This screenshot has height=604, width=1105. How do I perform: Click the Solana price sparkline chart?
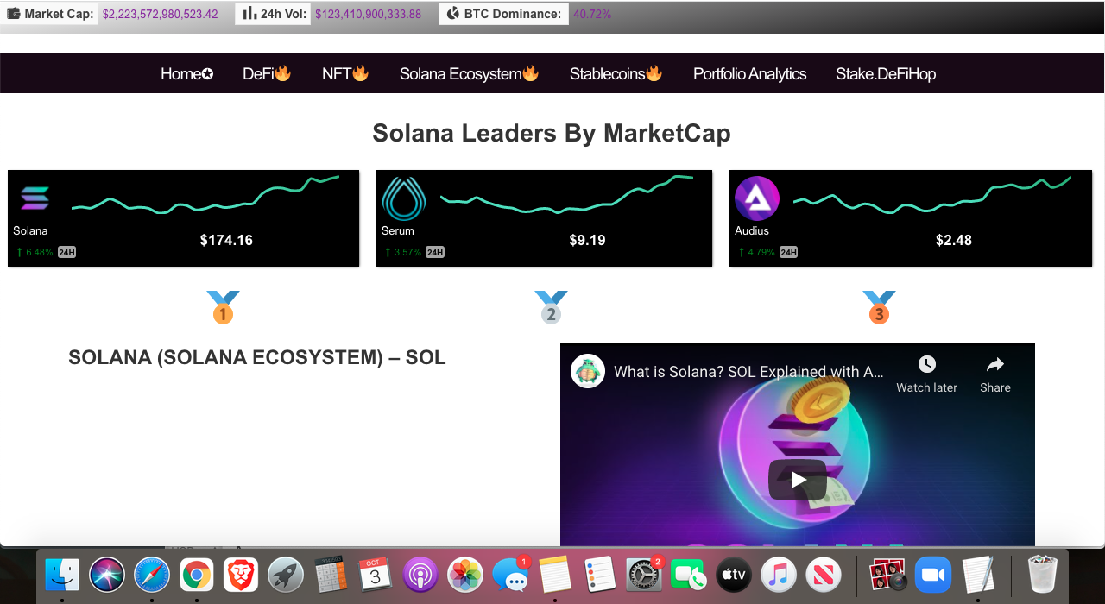(205, 195)
